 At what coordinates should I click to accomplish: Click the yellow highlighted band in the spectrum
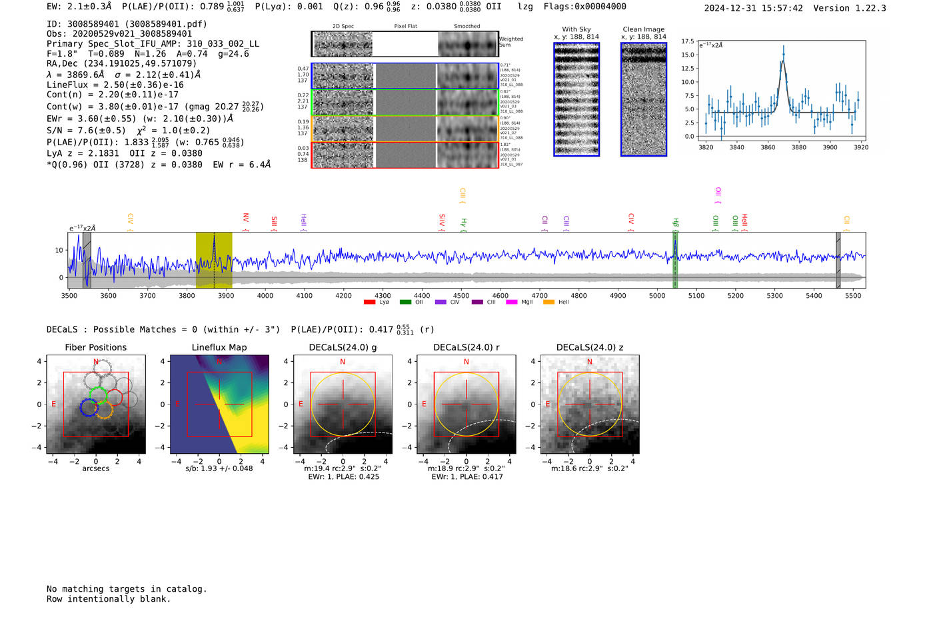pyautogui.click(x=214, y=260)
